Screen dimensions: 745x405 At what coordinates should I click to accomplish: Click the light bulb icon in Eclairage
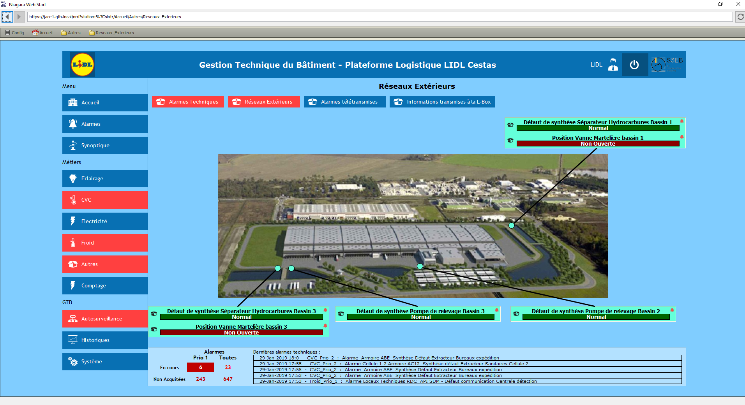point(73,178)
